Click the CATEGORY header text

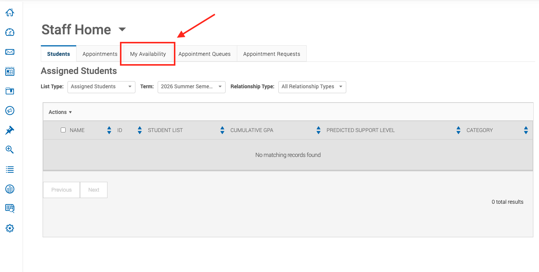(x=480, y=130)
